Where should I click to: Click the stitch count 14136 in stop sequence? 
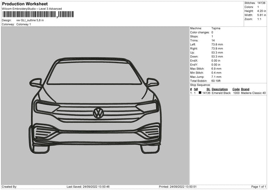coord(206,93)
